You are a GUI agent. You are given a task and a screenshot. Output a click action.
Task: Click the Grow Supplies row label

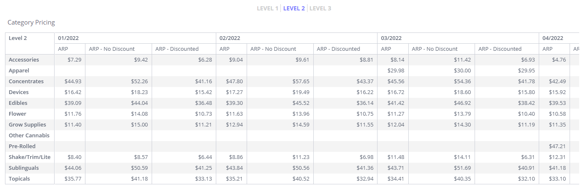(27, 125)
